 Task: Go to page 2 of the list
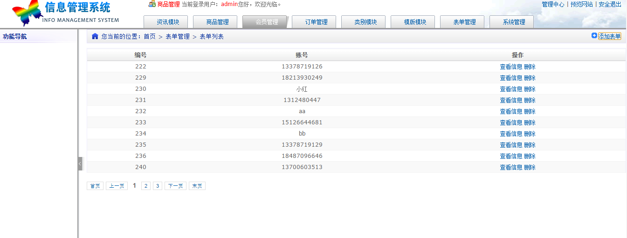click(146, 186)
